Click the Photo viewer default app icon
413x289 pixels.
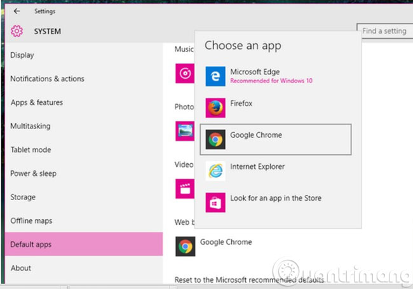(185, 131)
